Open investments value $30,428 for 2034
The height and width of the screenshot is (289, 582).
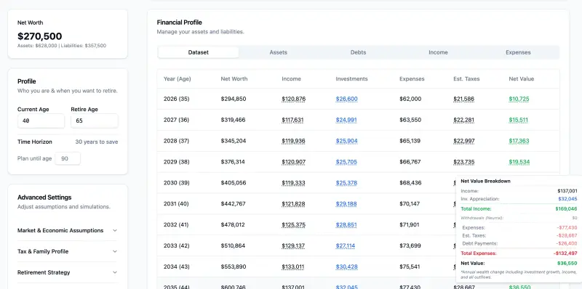[x=347, y=266]
